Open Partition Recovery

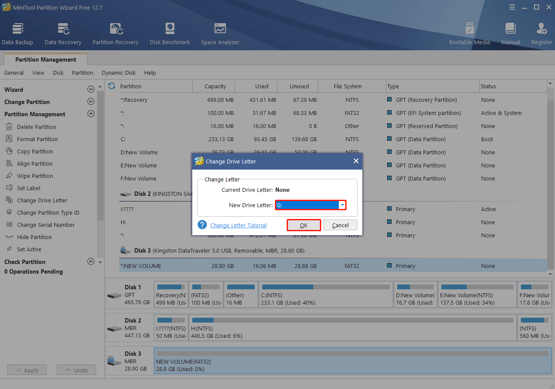tap(115, 33)
